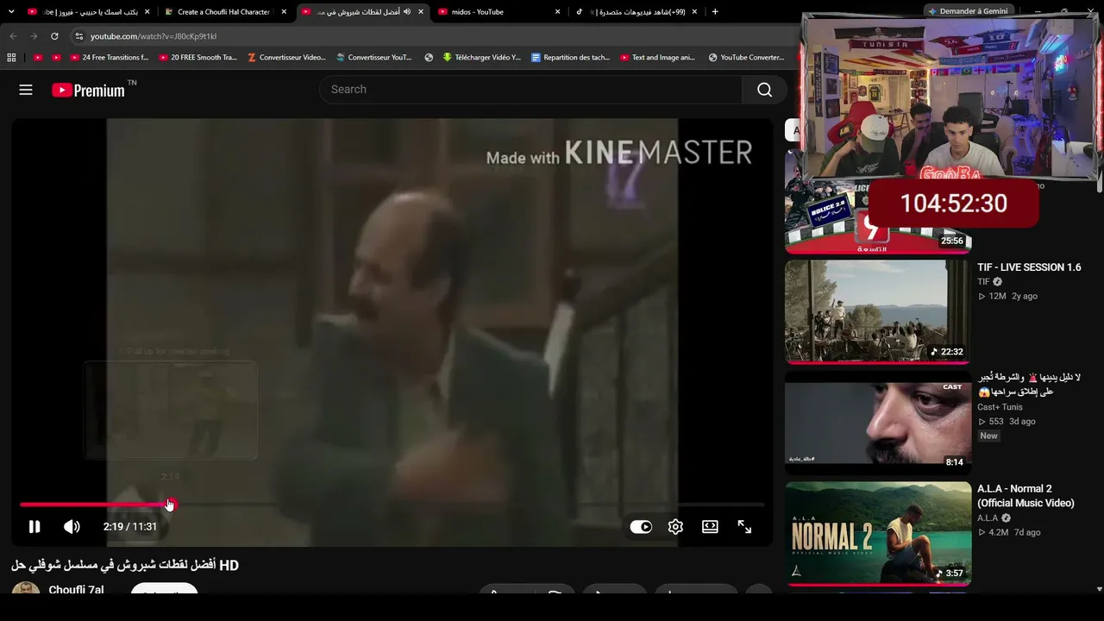Open the globe icon bookmark
Screen dimensions: 1104x621
point(429,58)
